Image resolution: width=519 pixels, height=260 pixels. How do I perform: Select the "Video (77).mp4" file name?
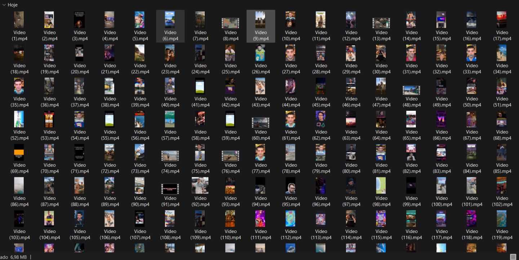point(261,168)
